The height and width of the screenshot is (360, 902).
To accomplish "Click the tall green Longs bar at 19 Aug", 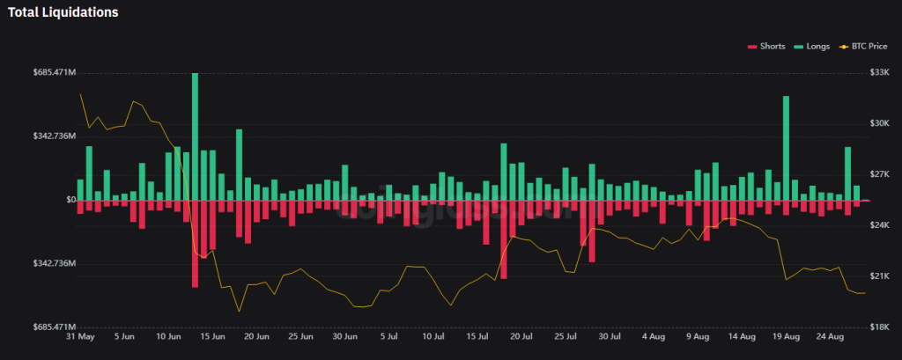I will [786, 148].
